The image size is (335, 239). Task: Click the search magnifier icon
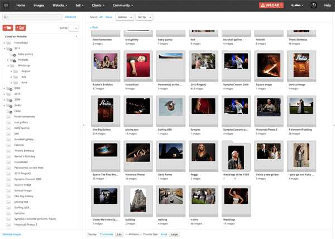(5, 17)
